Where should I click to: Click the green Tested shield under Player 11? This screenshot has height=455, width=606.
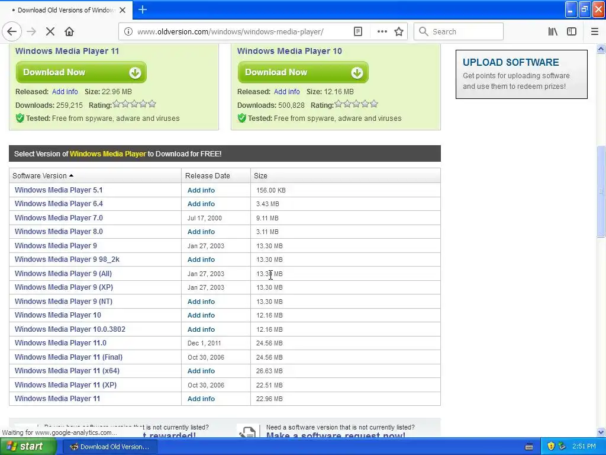[x=20, y=118]
